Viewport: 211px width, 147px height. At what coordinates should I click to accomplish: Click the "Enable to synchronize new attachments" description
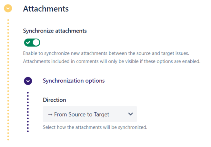[110, 53]
